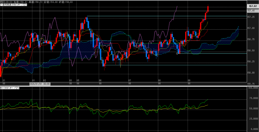259x132 pixels.
Task: Click the 09 date marker on the time axis
Action: pos(189,80)
